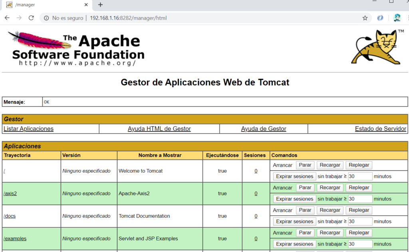Viewport: 409px width, 252px height.
Task: Click Replegar for Tomcat Documentation
Action: [x=359, y=210]
